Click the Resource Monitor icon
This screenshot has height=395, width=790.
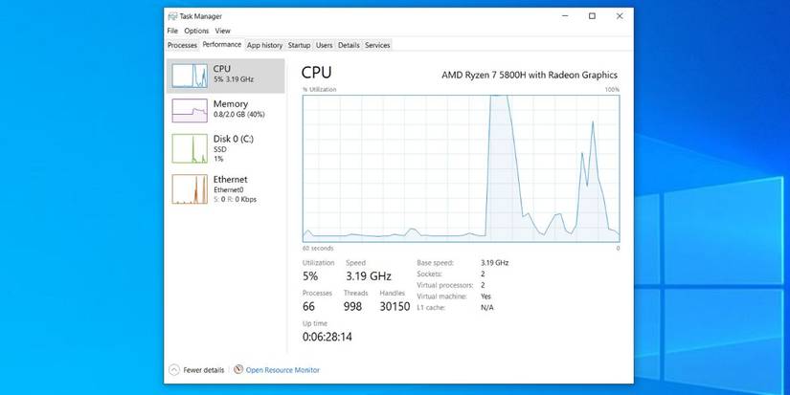pos(238,369)
